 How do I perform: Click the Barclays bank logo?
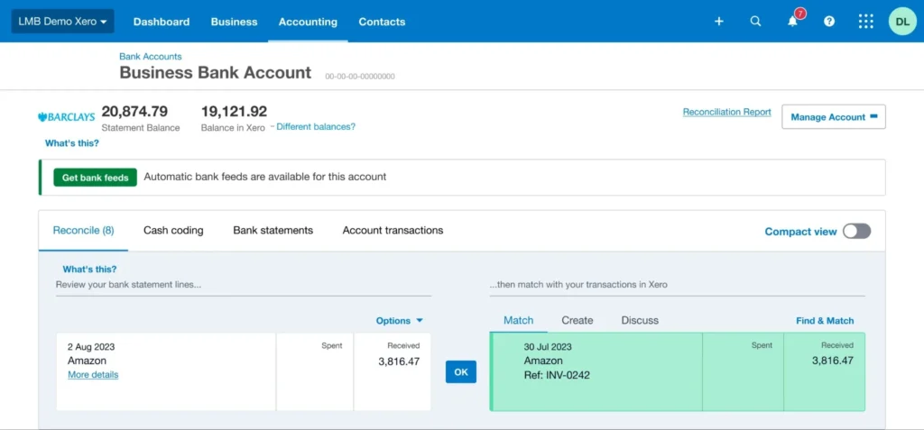[67, 117]
